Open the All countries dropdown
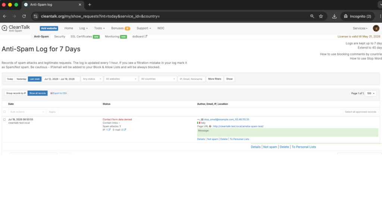 click(158, 79)
